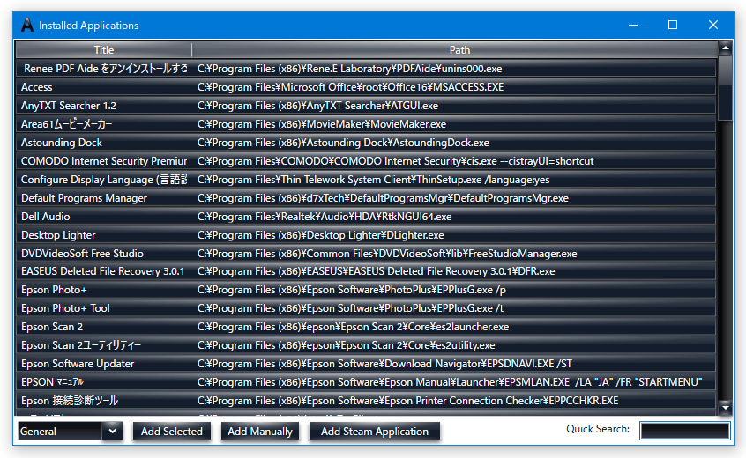Click the es2utility.exe path cell
This screenshot has width=746, height=458.
click(346, 345)
